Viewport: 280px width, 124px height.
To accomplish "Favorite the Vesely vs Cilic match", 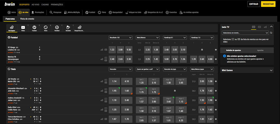I will point(216,81).
